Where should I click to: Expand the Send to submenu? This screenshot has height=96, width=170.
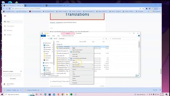(x=82, y=69)
